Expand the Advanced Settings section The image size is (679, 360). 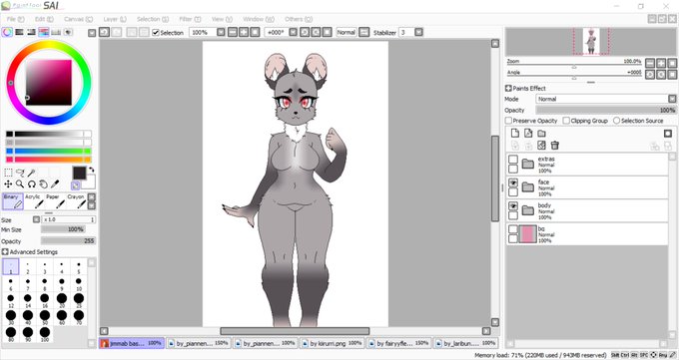[x=5, y=252]
